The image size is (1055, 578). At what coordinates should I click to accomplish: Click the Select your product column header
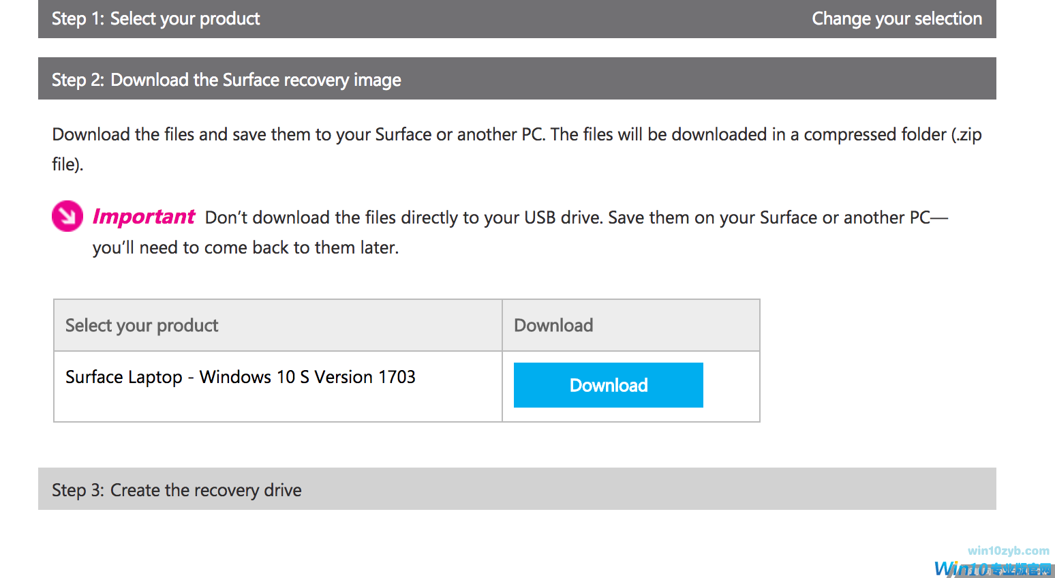click(142, 325)
